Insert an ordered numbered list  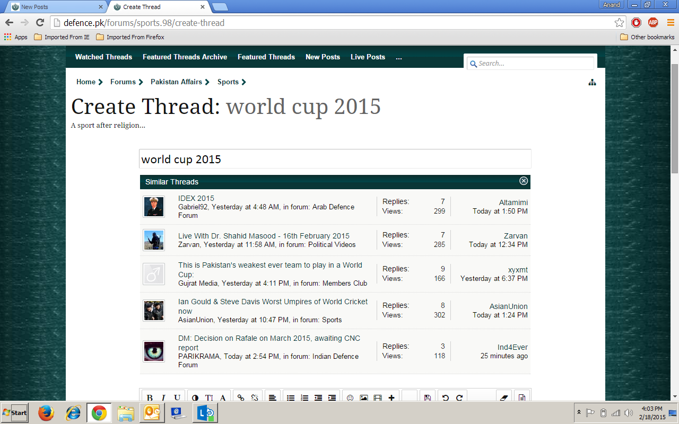(x=304, y=397)
